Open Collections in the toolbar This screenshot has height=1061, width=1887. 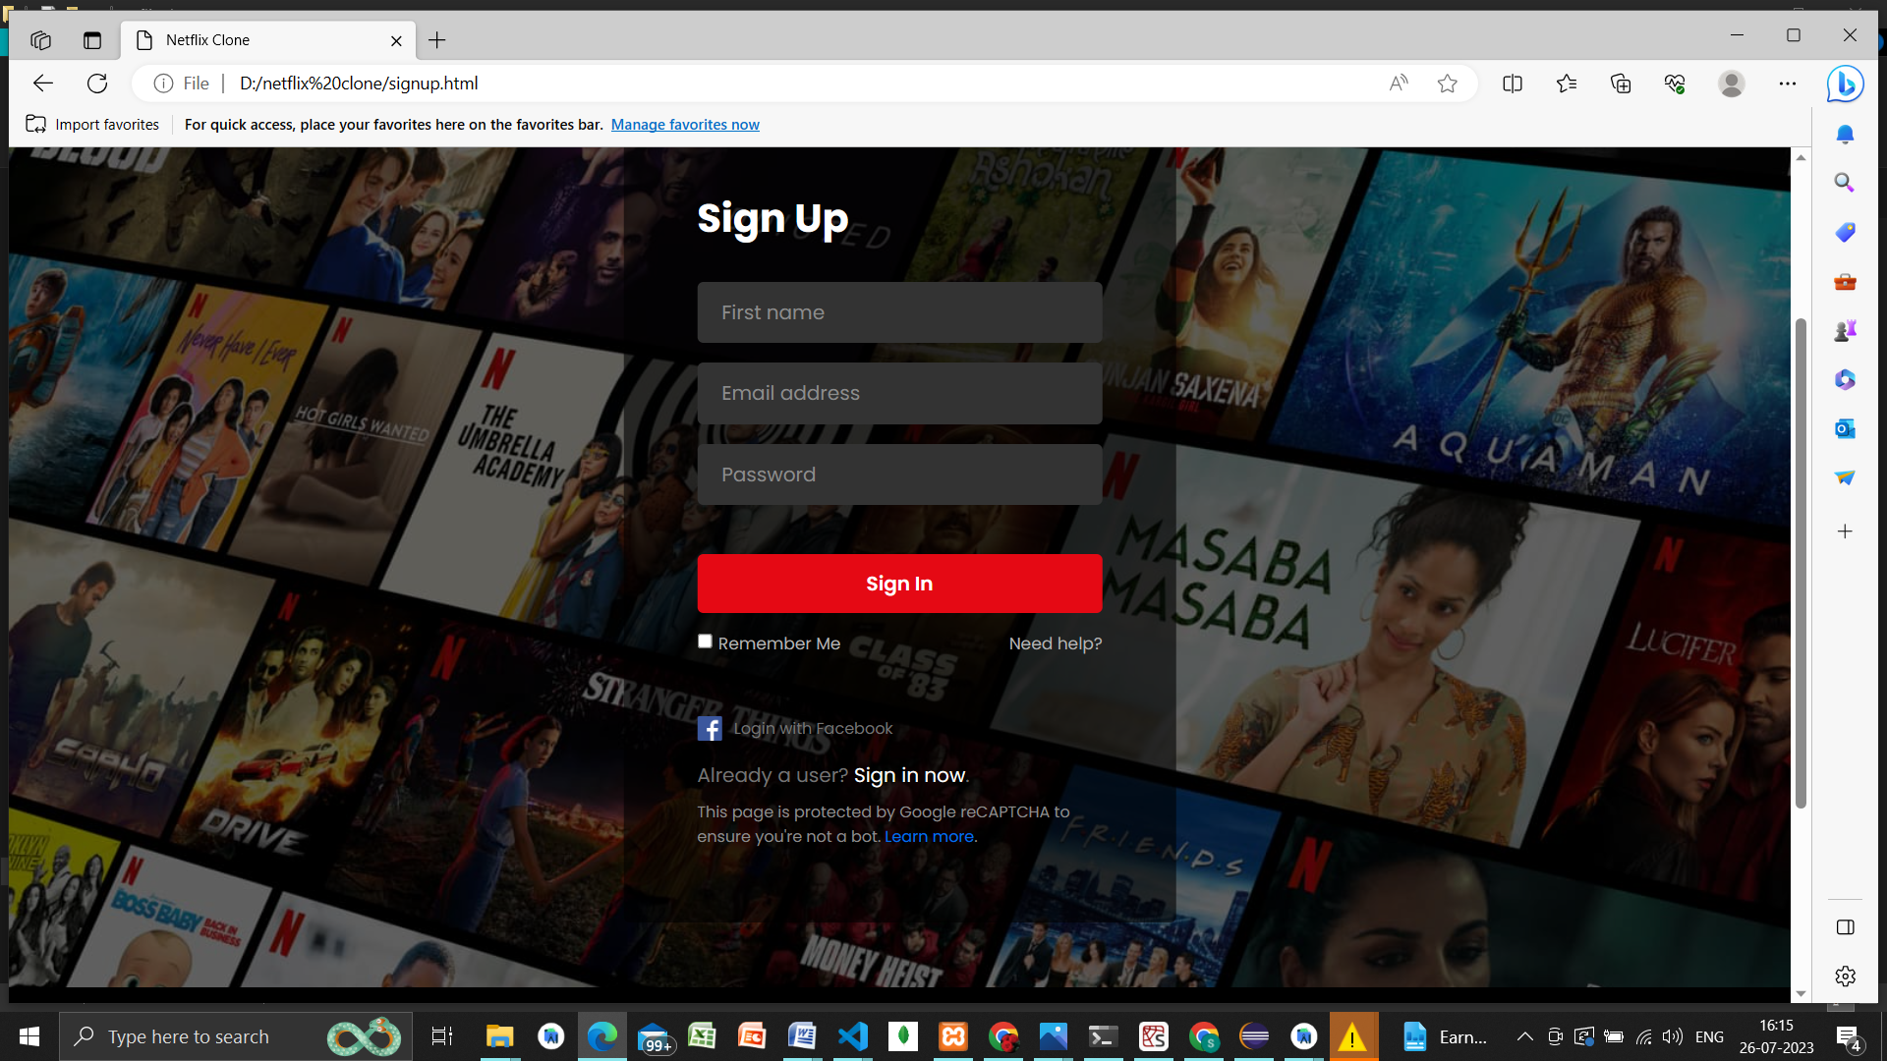(x=1620, y=84)
